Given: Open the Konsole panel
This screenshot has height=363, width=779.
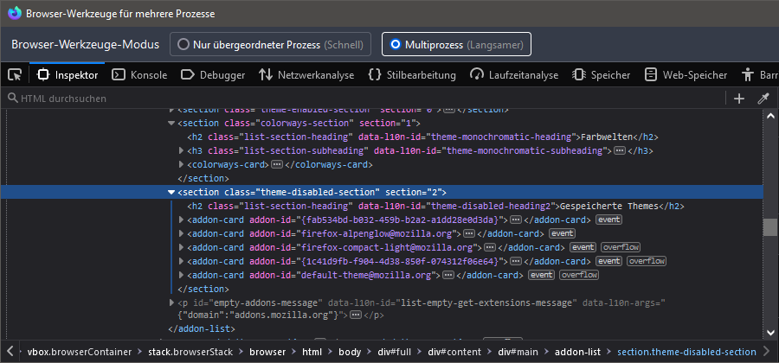Looking at the screenshot, I should point(139,75).
